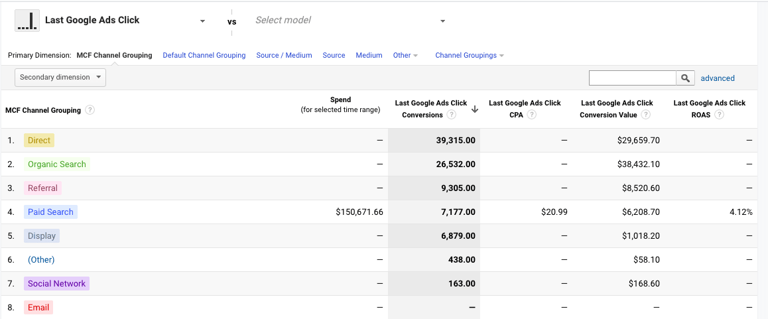This screenshot has width=768, height=319.
Task: Open the Last Google Ads Click model dropdown
Action: (x=202, y=21)
